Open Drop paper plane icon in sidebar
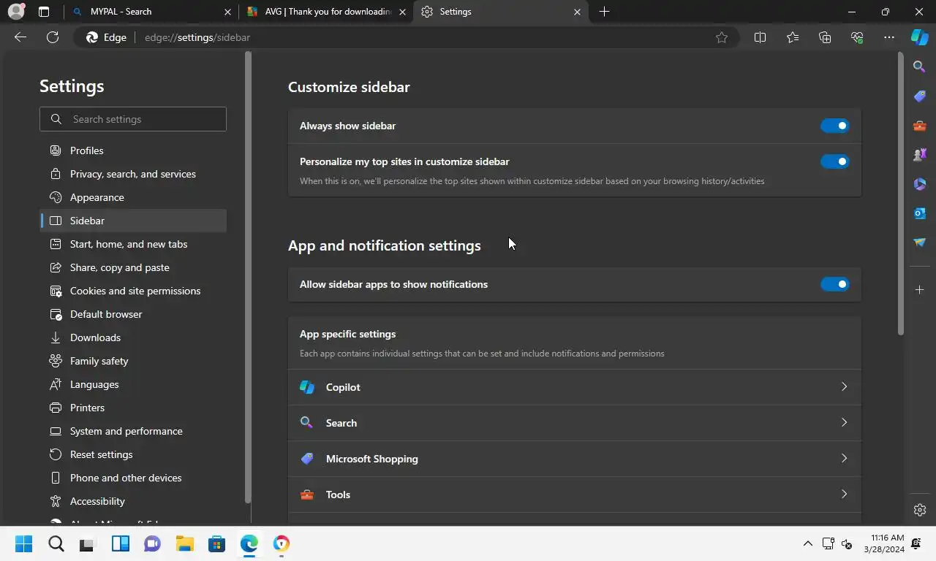936x561 pixels. point(920,242)
